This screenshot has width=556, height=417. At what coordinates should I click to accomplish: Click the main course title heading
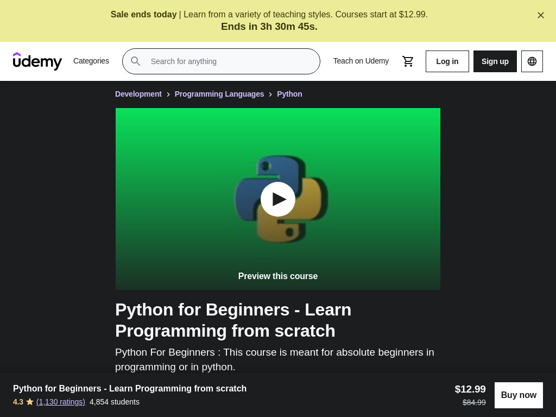click(233, 320)
